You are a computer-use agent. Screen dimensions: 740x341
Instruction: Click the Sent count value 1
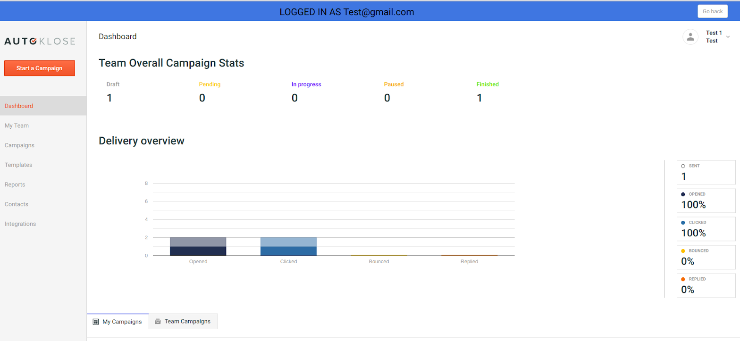[x=683, y=177]
